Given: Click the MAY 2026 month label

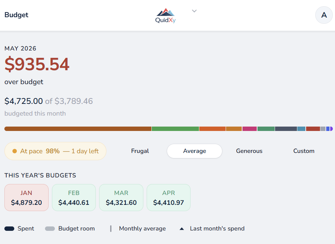Looking at the screenshot, I should (x=20, y=49).
